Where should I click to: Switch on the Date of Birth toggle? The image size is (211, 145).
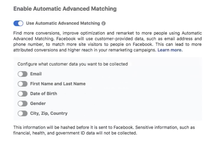click(x=23, y=94)
